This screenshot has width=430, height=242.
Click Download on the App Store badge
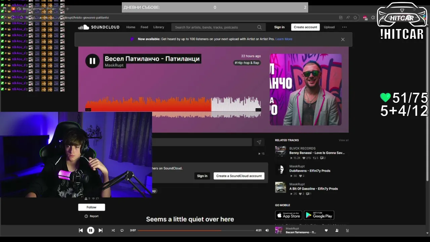289,215
